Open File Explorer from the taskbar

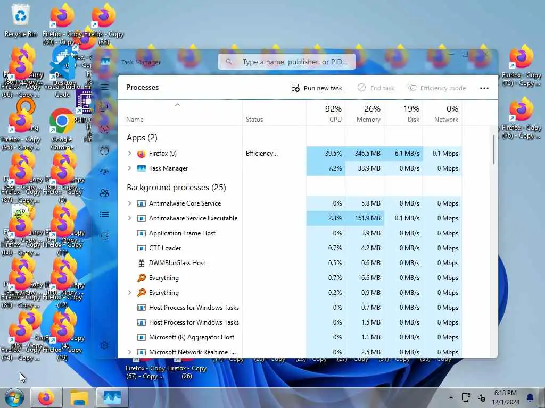pos(79,397)
